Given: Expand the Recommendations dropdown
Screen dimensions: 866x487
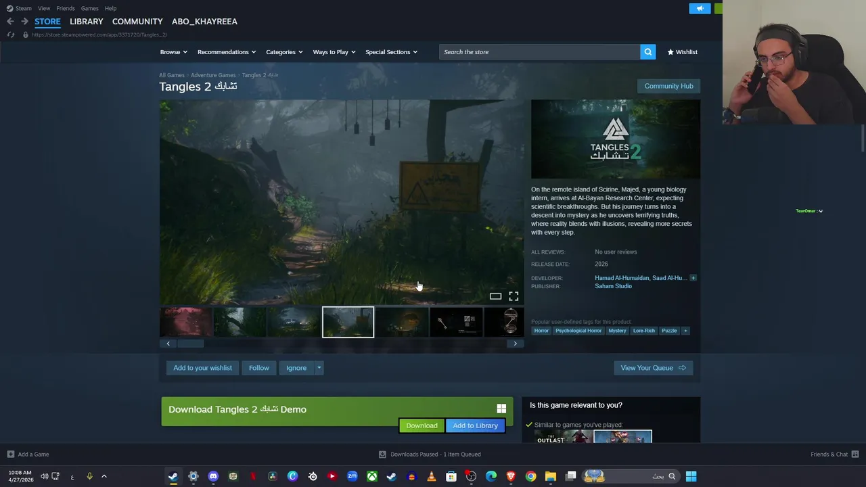Looking at the screenshot, I should click(x=227, y=52).
